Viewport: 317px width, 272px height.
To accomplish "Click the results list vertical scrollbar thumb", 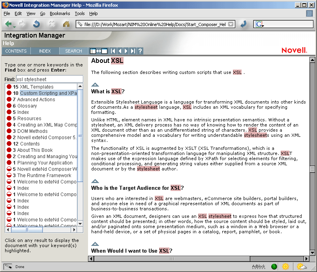I will pyautogui.click(x=80, y=136).
